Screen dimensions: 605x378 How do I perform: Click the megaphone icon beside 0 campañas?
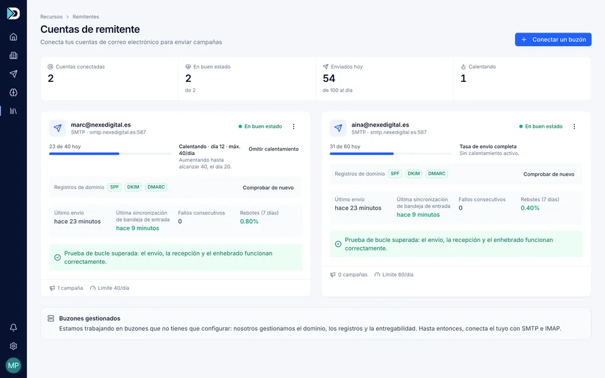pyautogui.click(x=333, y=275)
